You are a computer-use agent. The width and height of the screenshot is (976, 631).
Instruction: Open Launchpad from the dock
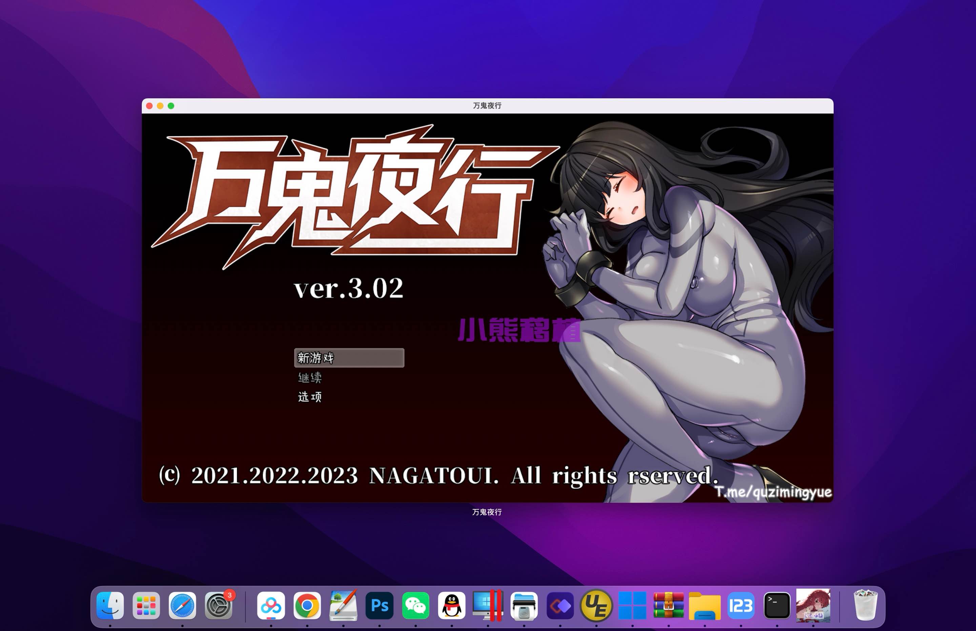tap(146, 605)
